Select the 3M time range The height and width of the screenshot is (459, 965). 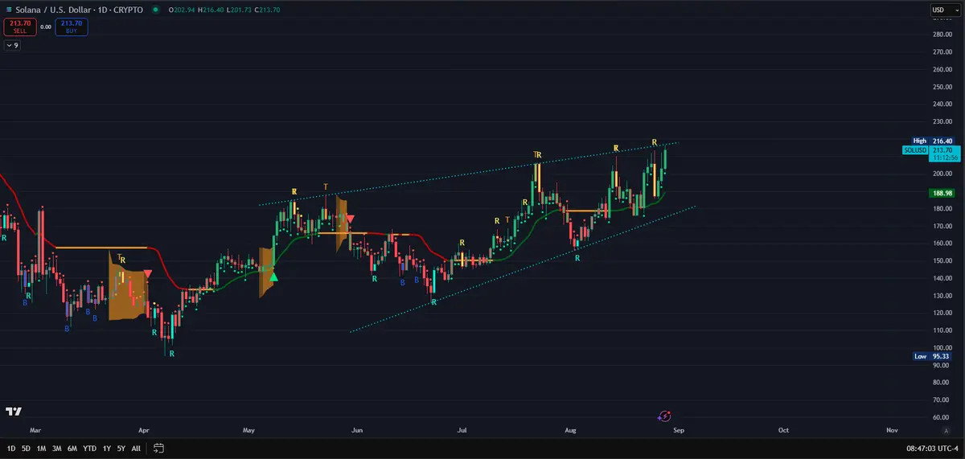[56, 448]
